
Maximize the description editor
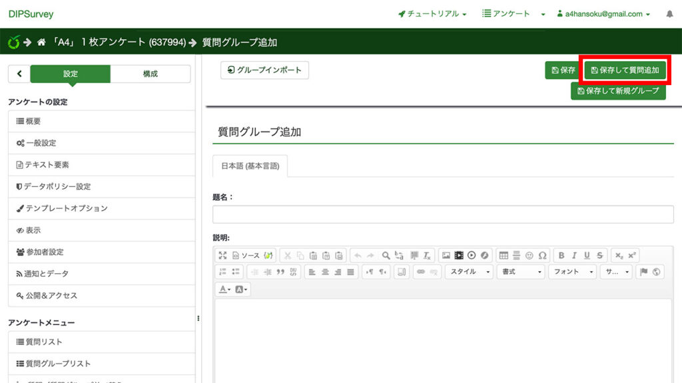click(x=222, y=255)
